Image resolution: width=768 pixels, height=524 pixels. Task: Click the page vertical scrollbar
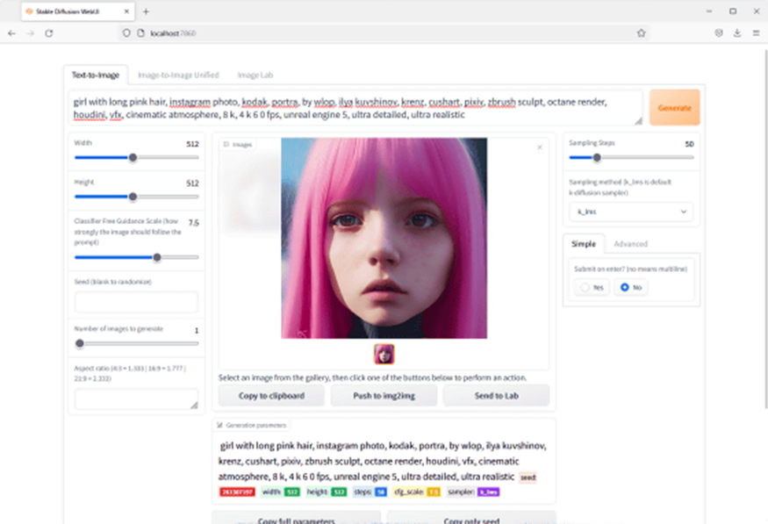pyautogui.click(x=765, y=229)
